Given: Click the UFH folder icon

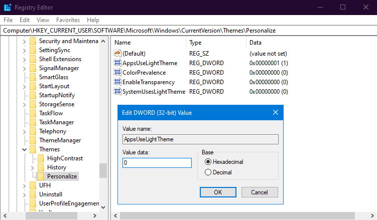Looking at the screenshot, I should pos(33,185).
